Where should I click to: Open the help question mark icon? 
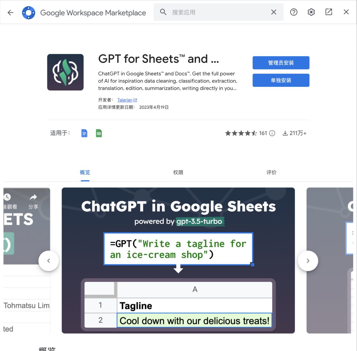pos(294,12)
